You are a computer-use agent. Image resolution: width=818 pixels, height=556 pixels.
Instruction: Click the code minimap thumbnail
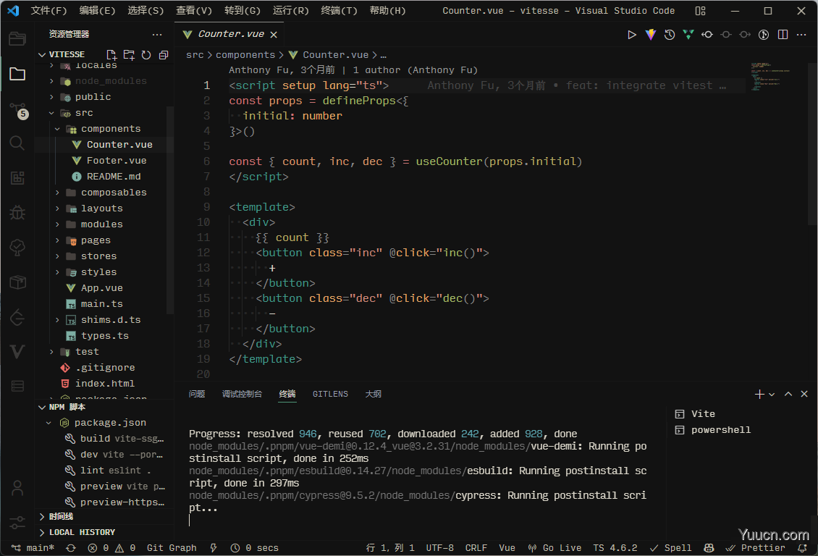(771, 77)
